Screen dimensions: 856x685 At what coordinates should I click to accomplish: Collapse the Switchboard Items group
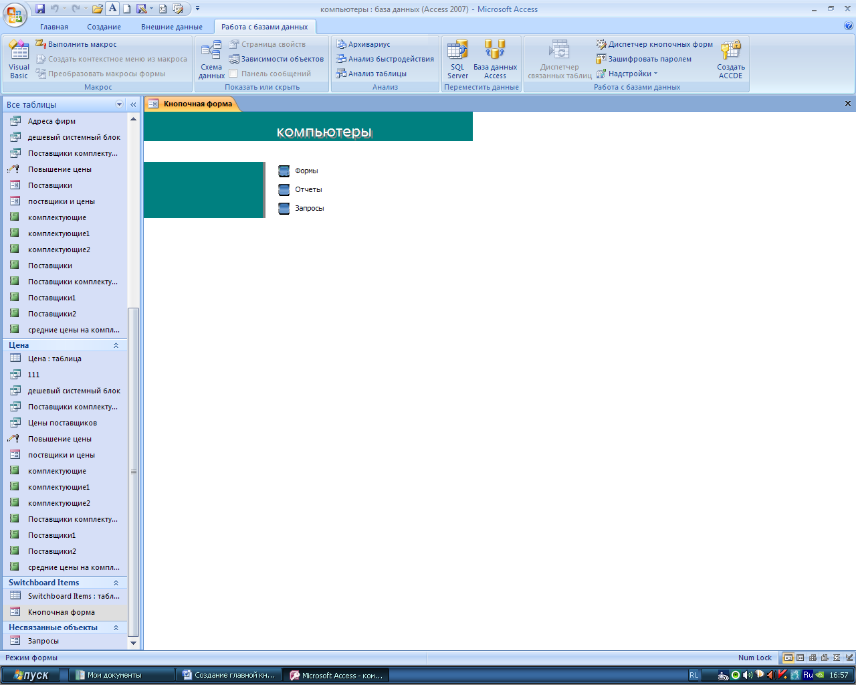[x=116, y=583]
